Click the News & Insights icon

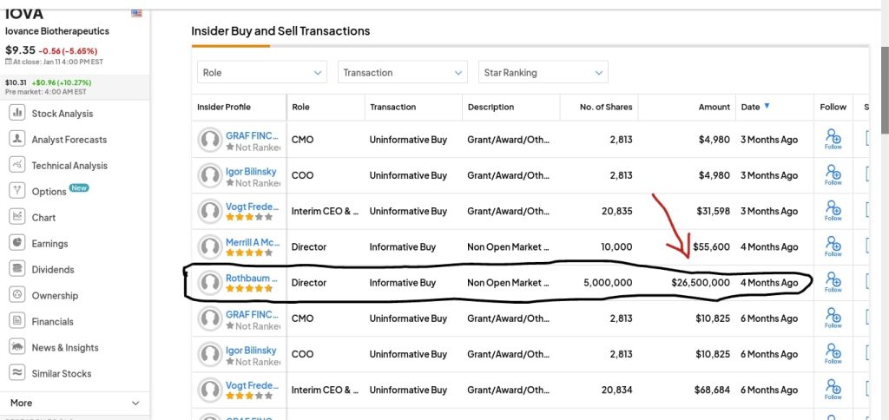click(x=16, y=347)
